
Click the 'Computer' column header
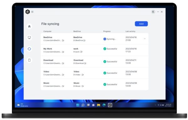point(47,31)
